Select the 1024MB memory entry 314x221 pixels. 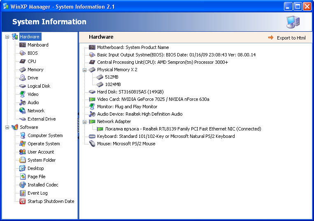[x=113, y=84]
